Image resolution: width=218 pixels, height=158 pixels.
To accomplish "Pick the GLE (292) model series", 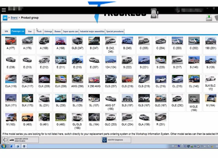I will [x=177, y=102].
